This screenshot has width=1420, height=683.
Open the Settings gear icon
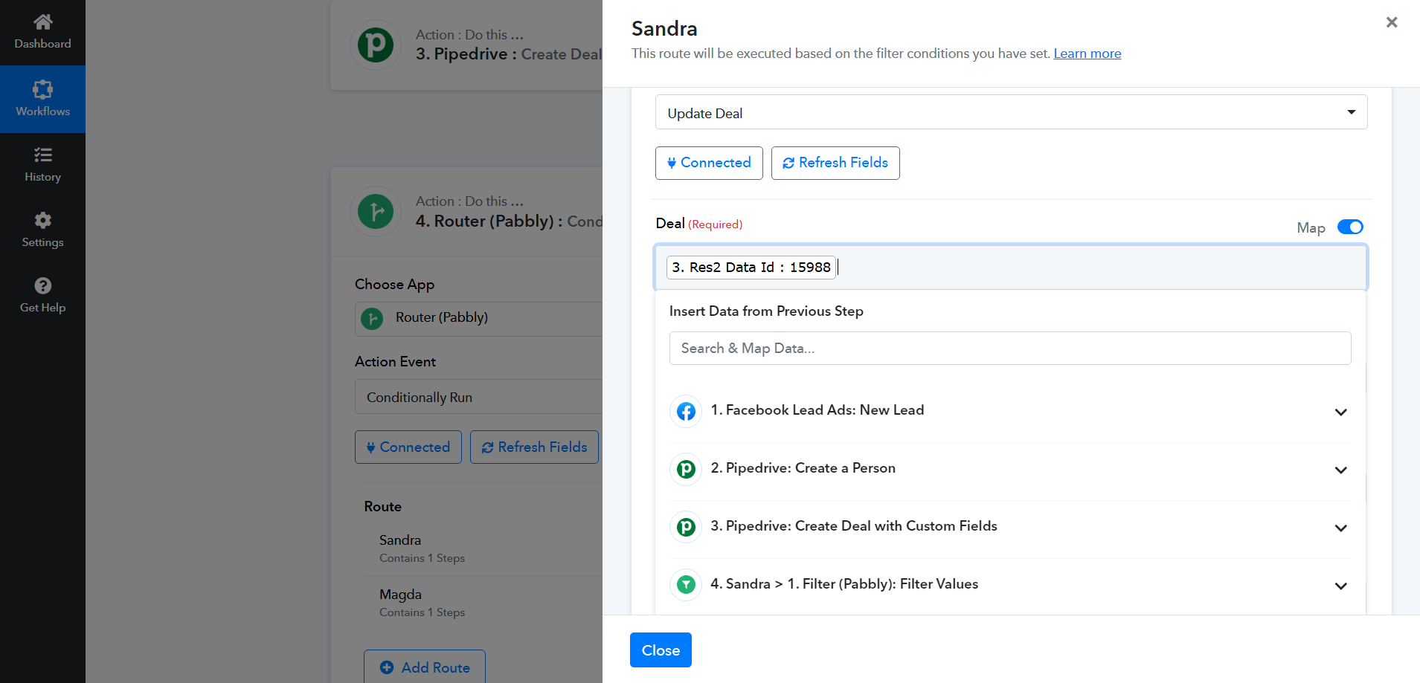(42, 220)
